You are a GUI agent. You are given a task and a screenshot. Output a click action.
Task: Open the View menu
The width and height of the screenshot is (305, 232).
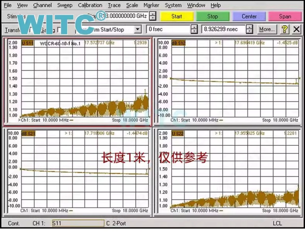tap(22, 5)
